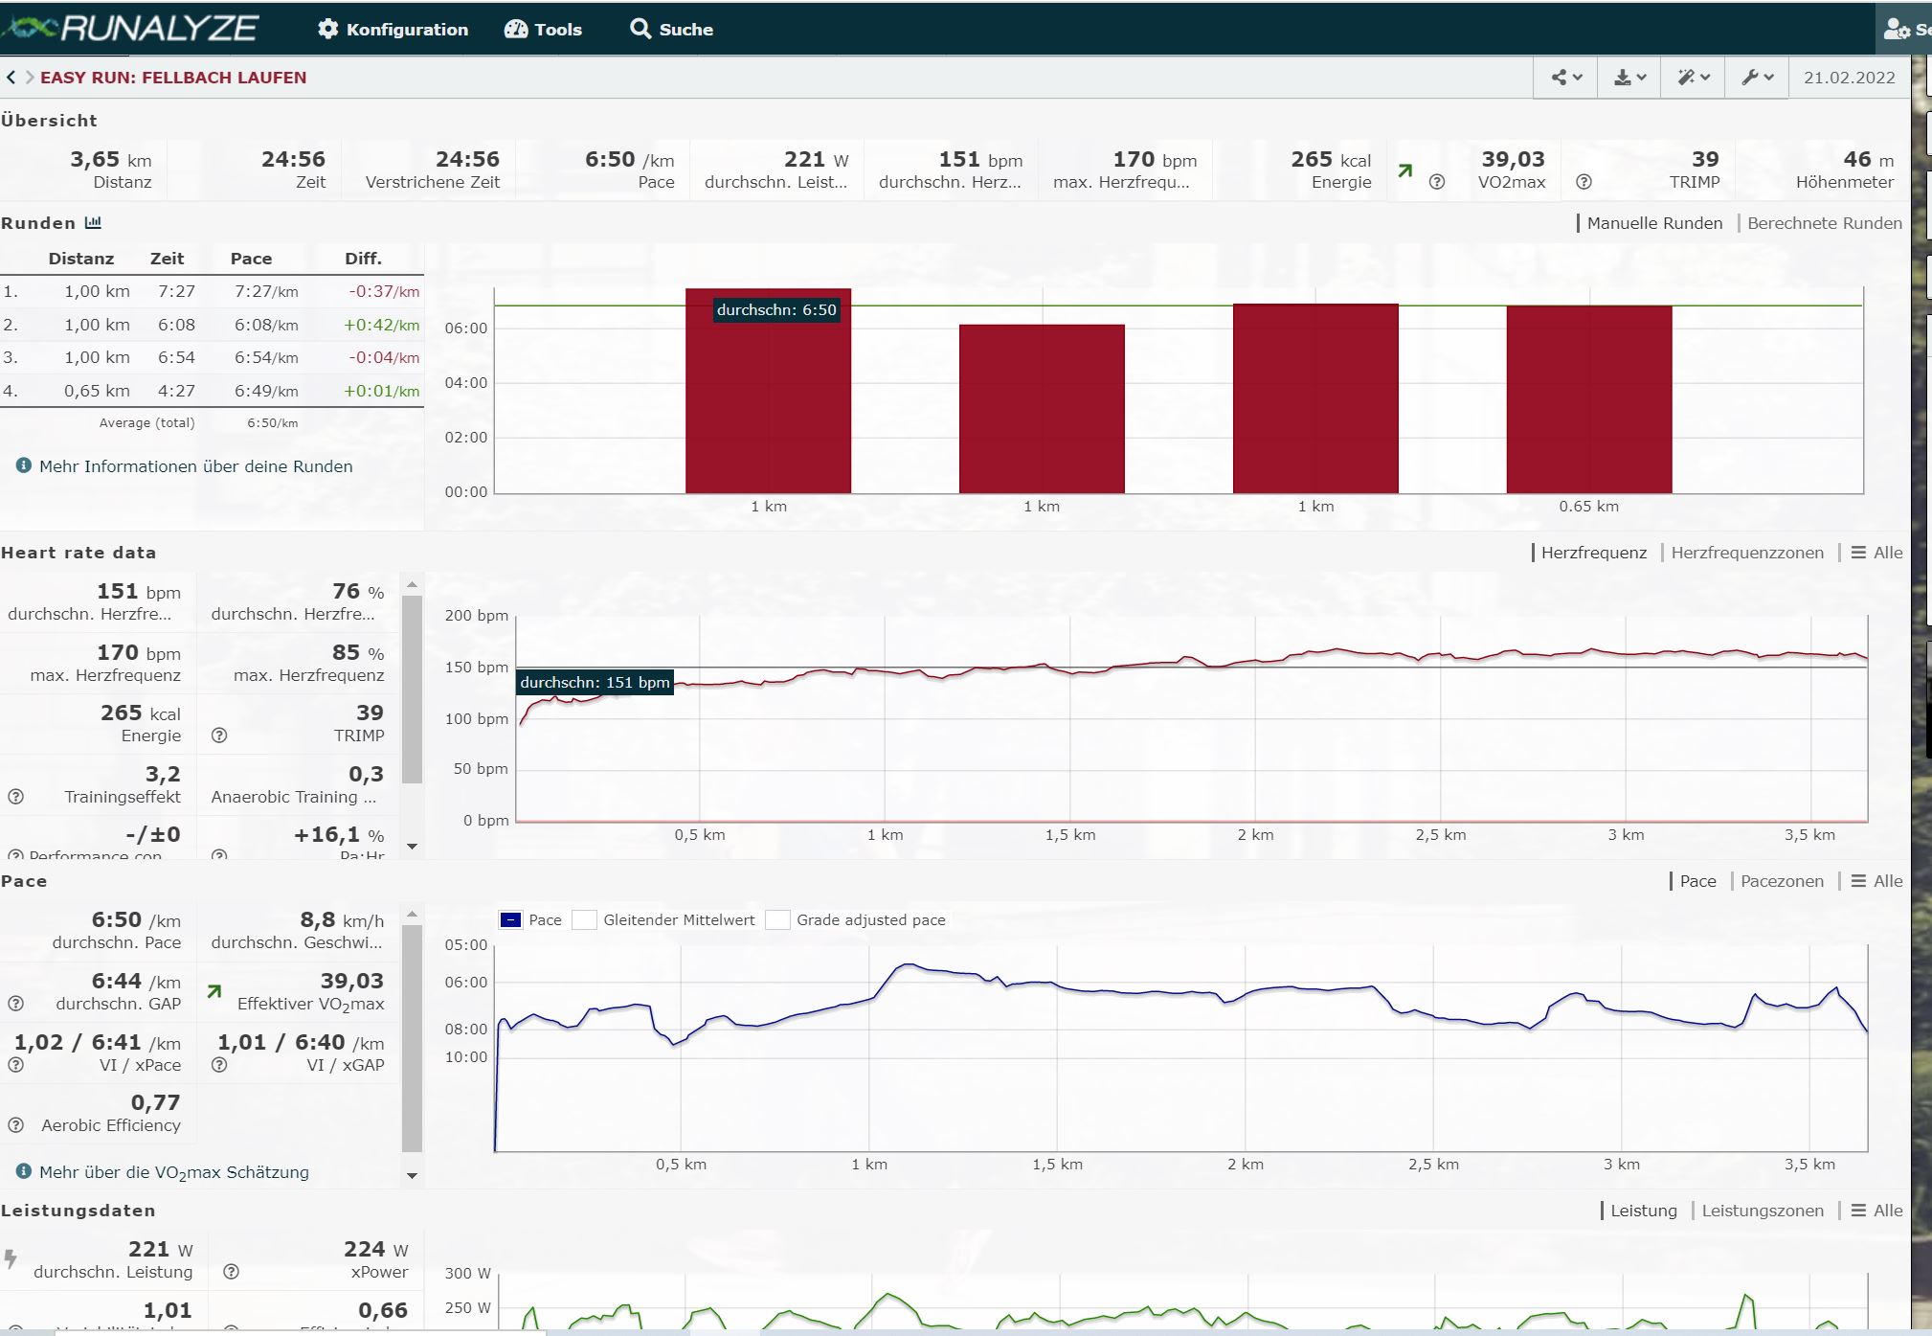
Task: Toggle the Grade adjusted pace checkbox
Action: [x=777, y=920]
